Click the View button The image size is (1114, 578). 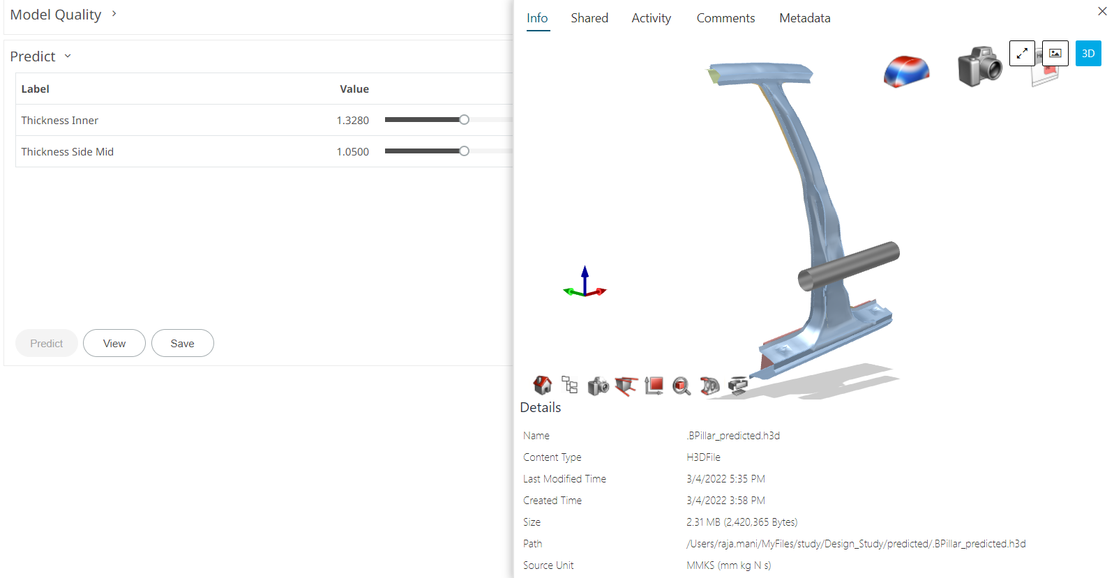coord(114,343)
